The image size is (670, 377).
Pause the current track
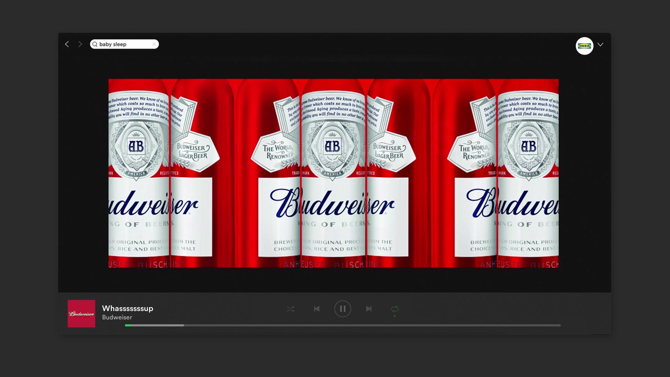click(x=343, y=309)
